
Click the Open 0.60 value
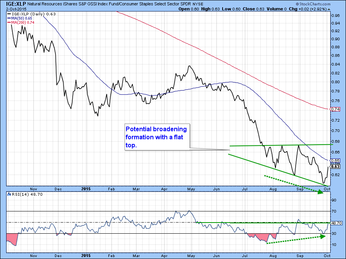pos(189,9)
